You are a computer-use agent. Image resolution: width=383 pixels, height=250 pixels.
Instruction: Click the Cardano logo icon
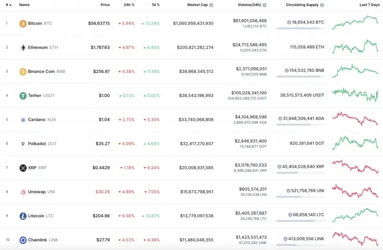pos(23,119)
